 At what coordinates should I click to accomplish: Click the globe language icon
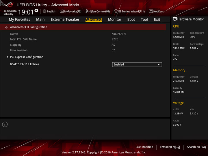pos(44,11)
